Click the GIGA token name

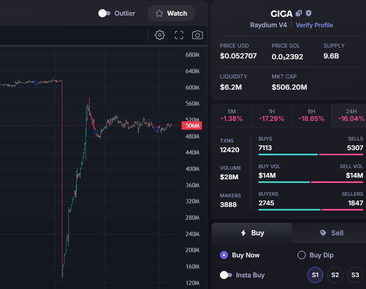[281, 14]
